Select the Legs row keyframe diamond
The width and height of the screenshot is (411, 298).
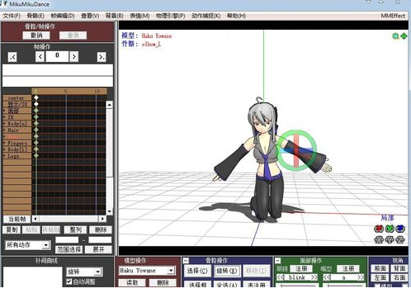[36, 155]
